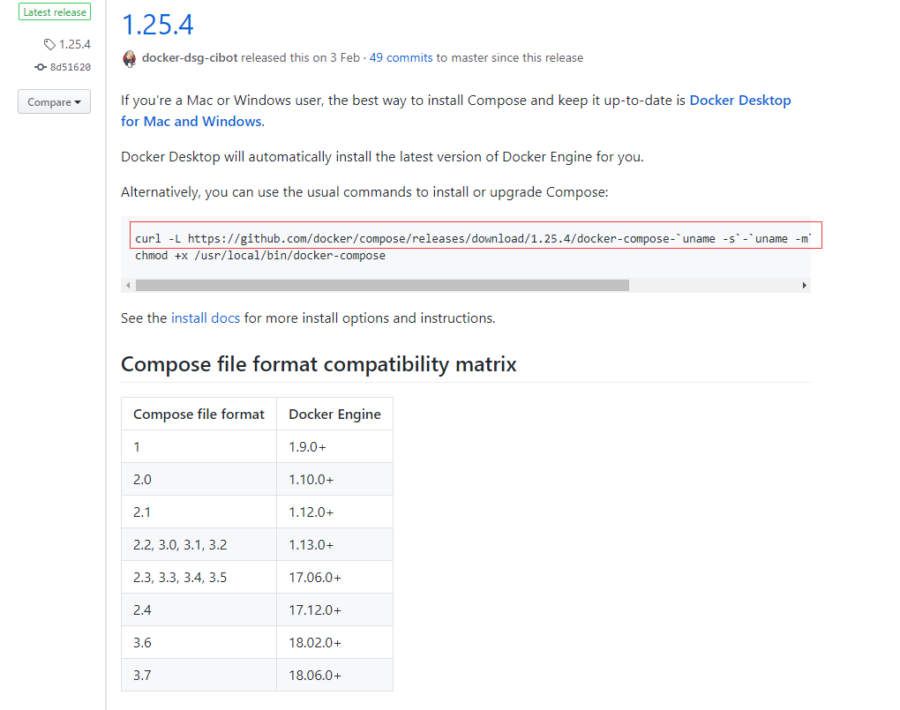Click the code block's right scroll arrow
This screenshot has height=710, width=900.
pos(804,285)
